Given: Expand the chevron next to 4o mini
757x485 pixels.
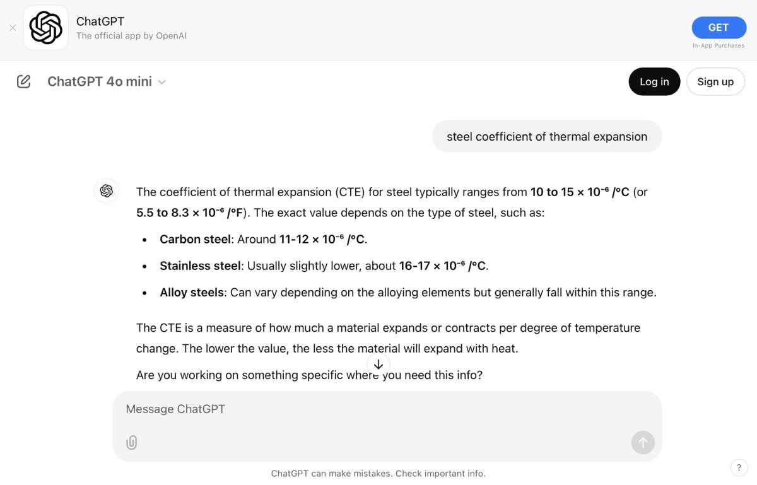Looking at the screenshot, I should pos(161,82).
